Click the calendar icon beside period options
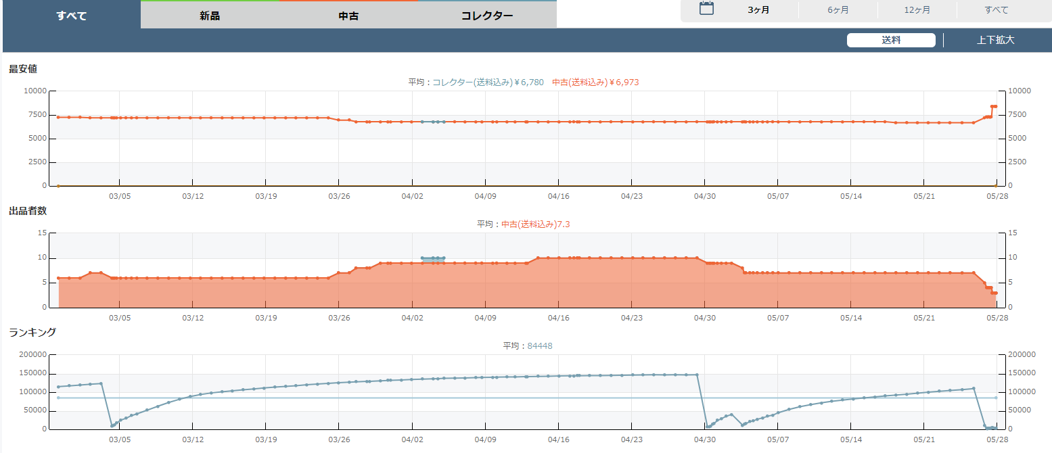This screenshot has height=453, width=1052. (x=706, y=9)
